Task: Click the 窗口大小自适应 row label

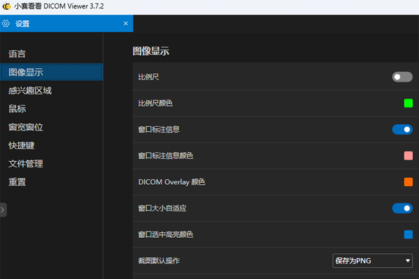Action: 162,209
